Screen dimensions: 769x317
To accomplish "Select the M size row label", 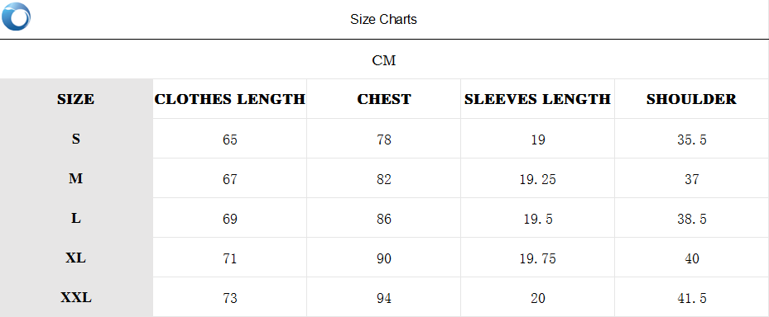I will point(76,179).
